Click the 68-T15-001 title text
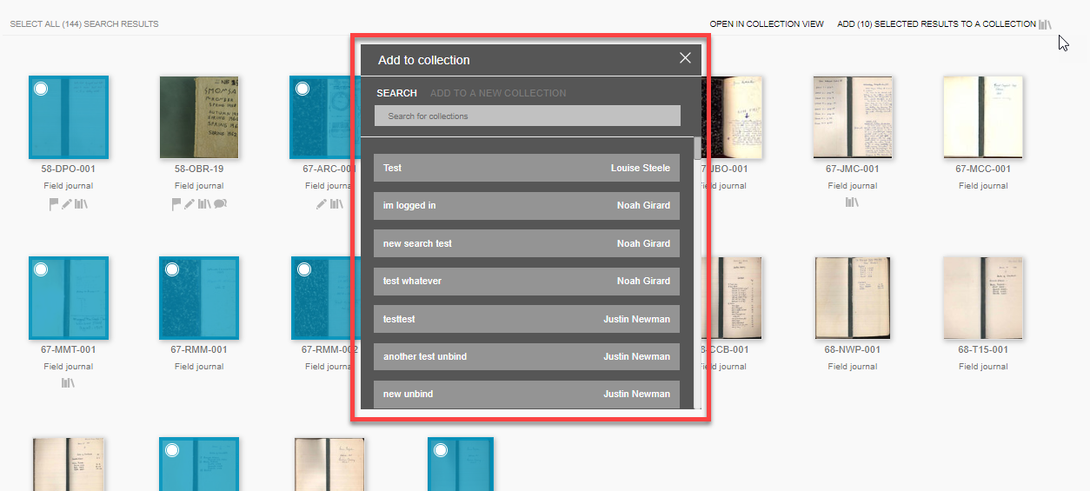This screenshot has width=1090, height=491. pyautogui.click(x=983, y=350)
